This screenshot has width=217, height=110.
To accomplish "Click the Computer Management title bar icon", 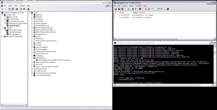I will [x=2, y=2].
